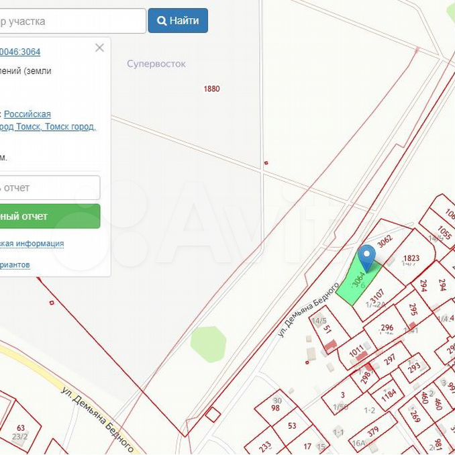Select parcel 379 on the map
This screenshot has width=455, height=455.
[x=372, y=432]
